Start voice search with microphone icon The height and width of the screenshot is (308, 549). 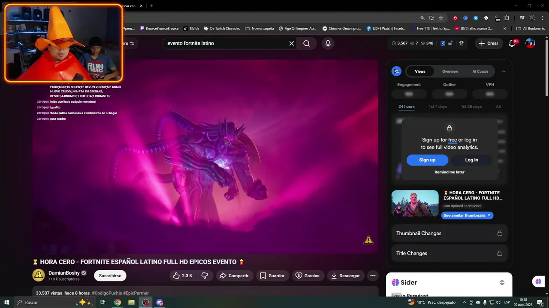coord(328,43)
